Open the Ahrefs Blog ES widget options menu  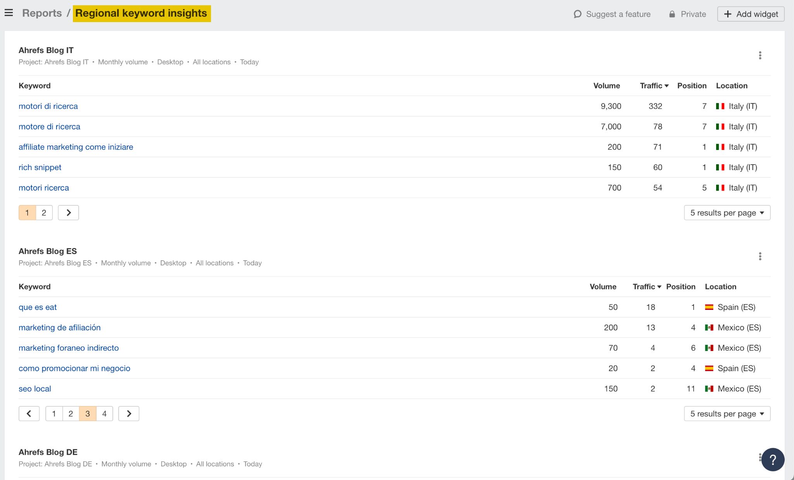tap(760, 256)
